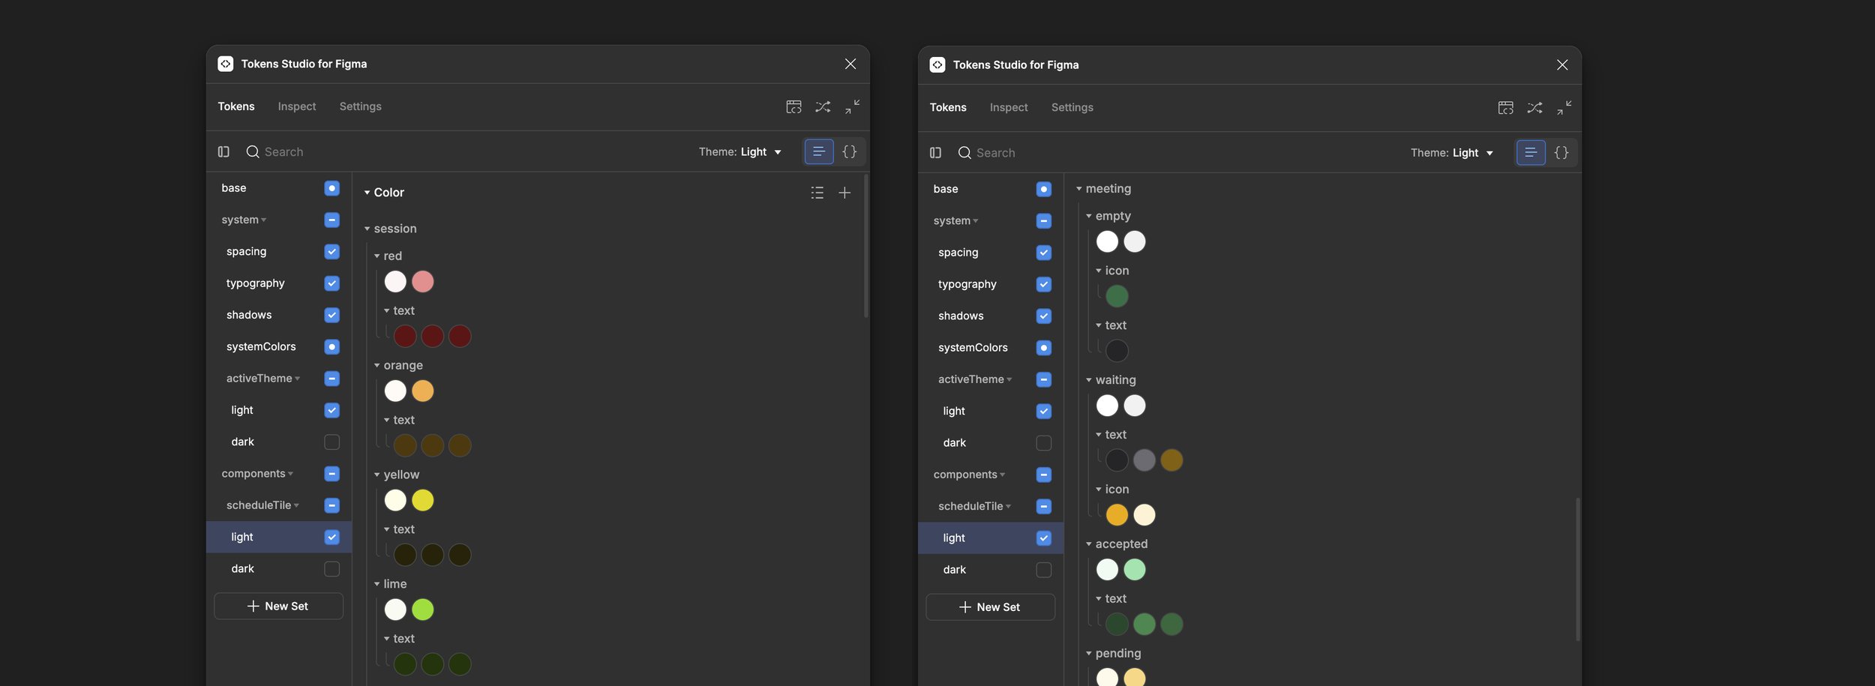Minimize plugin with collapse arrows, left window

click(x=852, y=106)
